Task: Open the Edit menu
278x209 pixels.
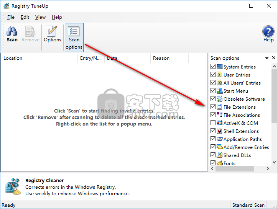Action: click(x=25, y=17)
